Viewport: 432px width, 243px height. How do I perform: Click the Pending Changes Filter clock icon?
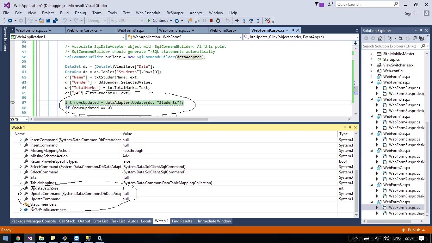[390, 38]
